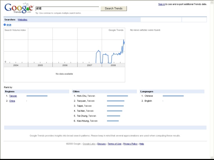Switch to the Websites tab
Screen dimensions: 214x160
[22, 20]
